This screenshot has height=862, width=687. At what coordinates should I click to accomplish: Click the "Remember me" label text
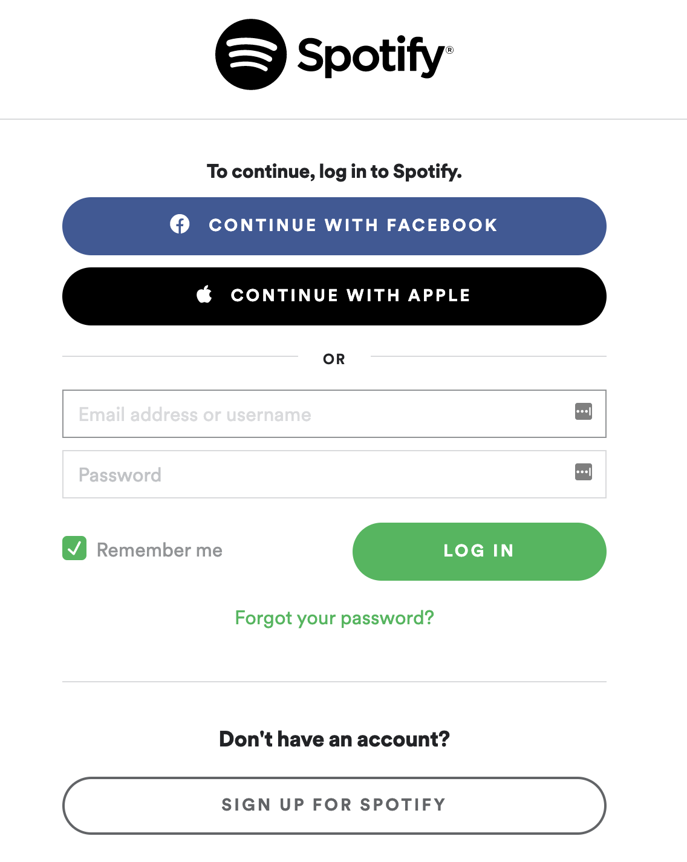pyautogui.click(x=160, y=550)
